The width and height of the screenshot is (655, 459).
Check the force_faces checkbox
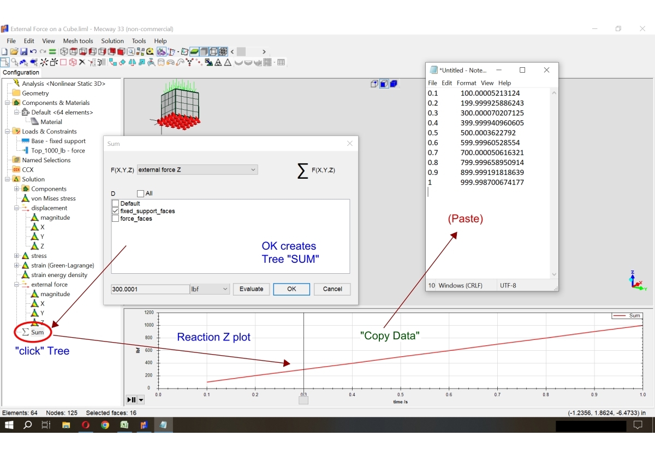[x=115, y=219]
